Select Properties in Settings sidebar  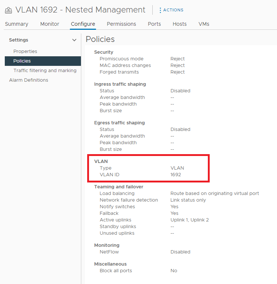pyautogui.click(x=25, y=52)
